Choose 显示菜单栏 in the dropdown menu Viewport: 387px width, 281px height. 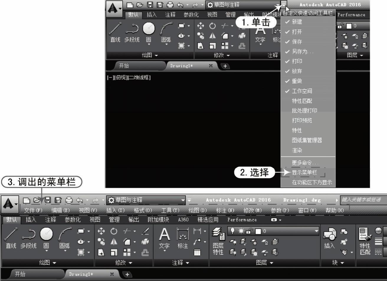coord(308,173)
